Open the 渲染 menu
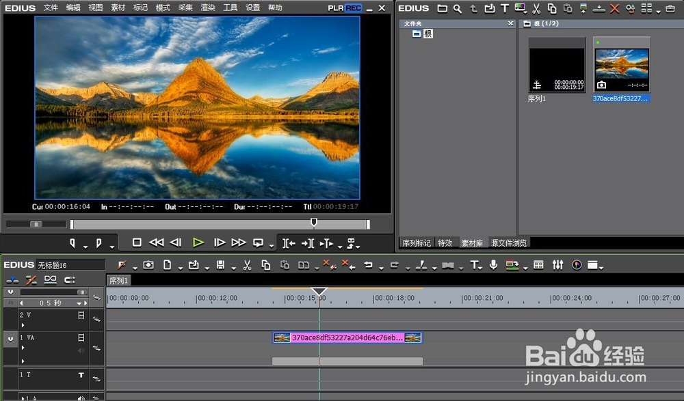This screenshot has height=401, width=684. (208, 8)
